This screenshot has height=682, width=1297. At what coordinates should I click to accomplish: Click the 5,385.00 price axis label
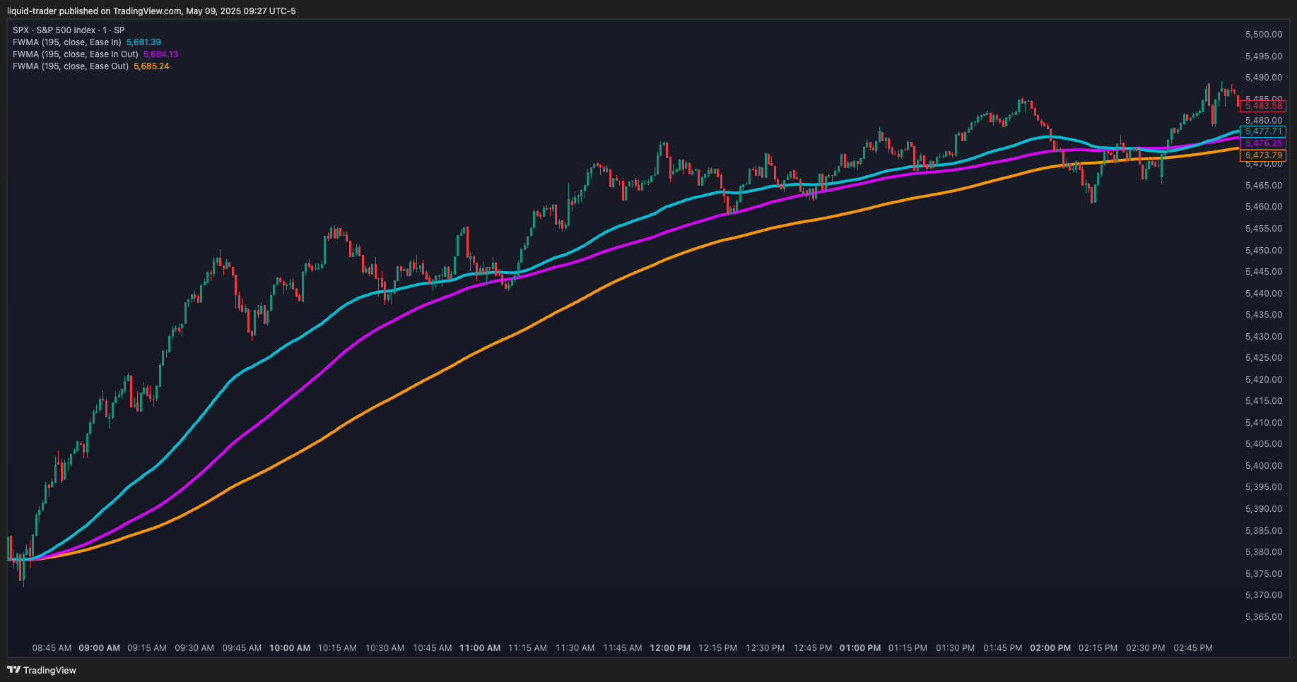(x=1264, y=531)
